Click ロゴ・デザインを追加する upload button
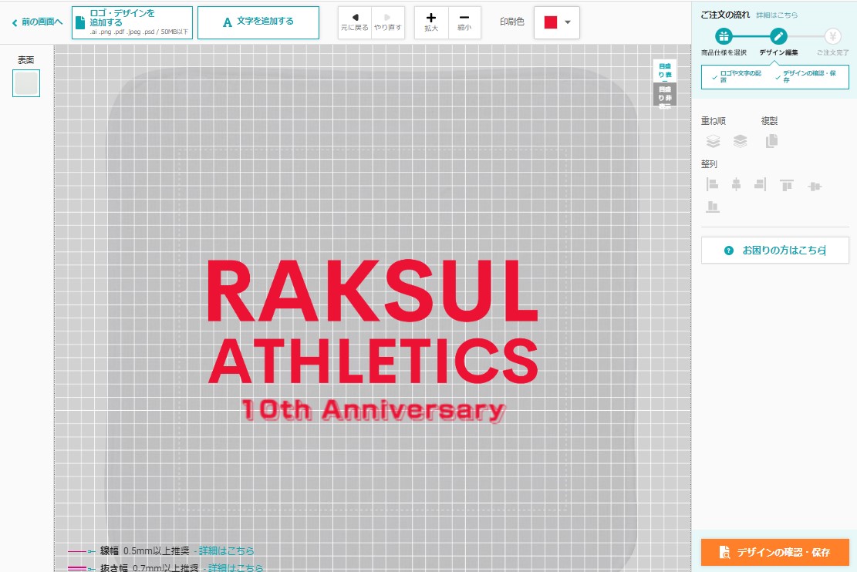 pyautogui.click(x=132, y=23)
